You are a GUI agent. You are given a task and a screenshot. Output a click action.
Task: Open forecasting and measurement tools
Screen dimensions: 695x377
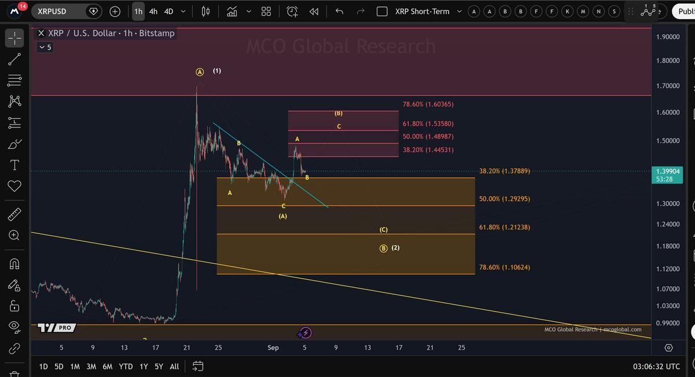click(14, 123)
